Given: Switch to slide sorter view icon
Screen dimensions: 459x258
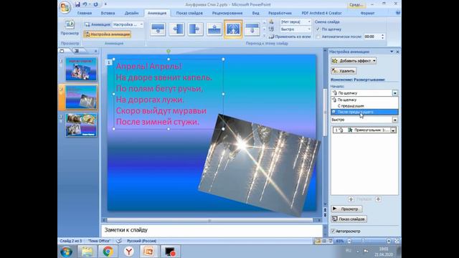Looking at the screenshot, I should tap(324, 241).
